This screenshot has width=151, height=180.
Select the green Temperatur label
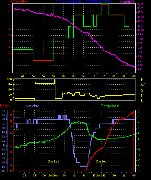coord(110,106)
